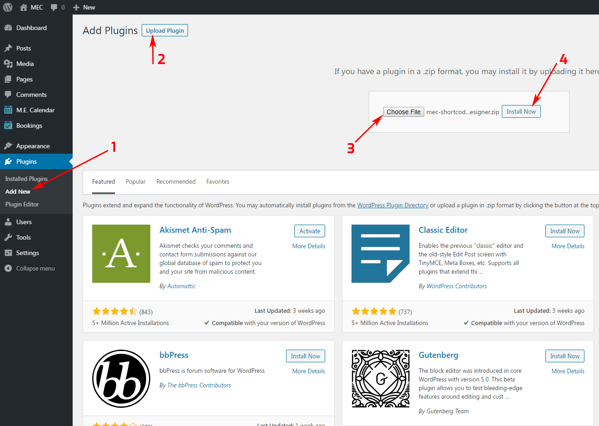Click the Classic Editor plugin logo
The image size is (599, 426).
pyautogui.click(x=381, y=254)
